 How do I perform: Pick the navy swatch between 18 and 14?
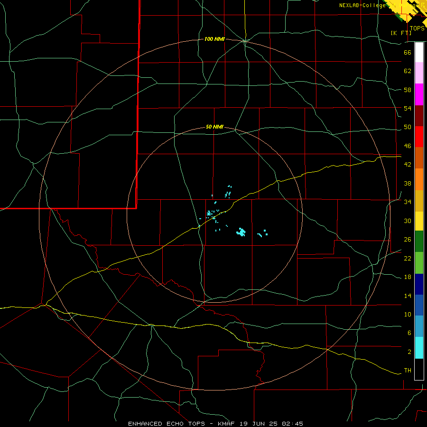[419, 284]
